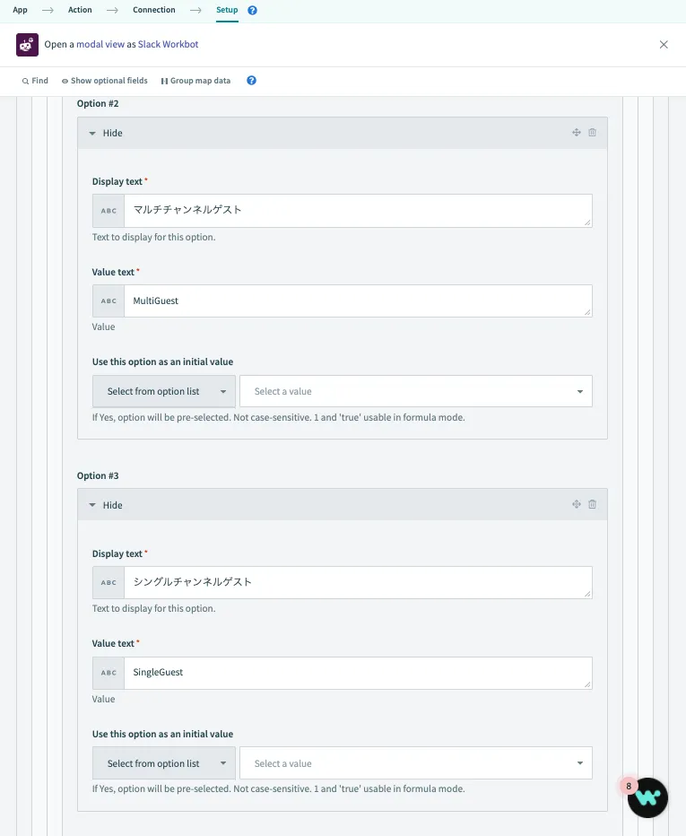
Task: Click the move handle icon for Option #3
Action: (577, 505)
